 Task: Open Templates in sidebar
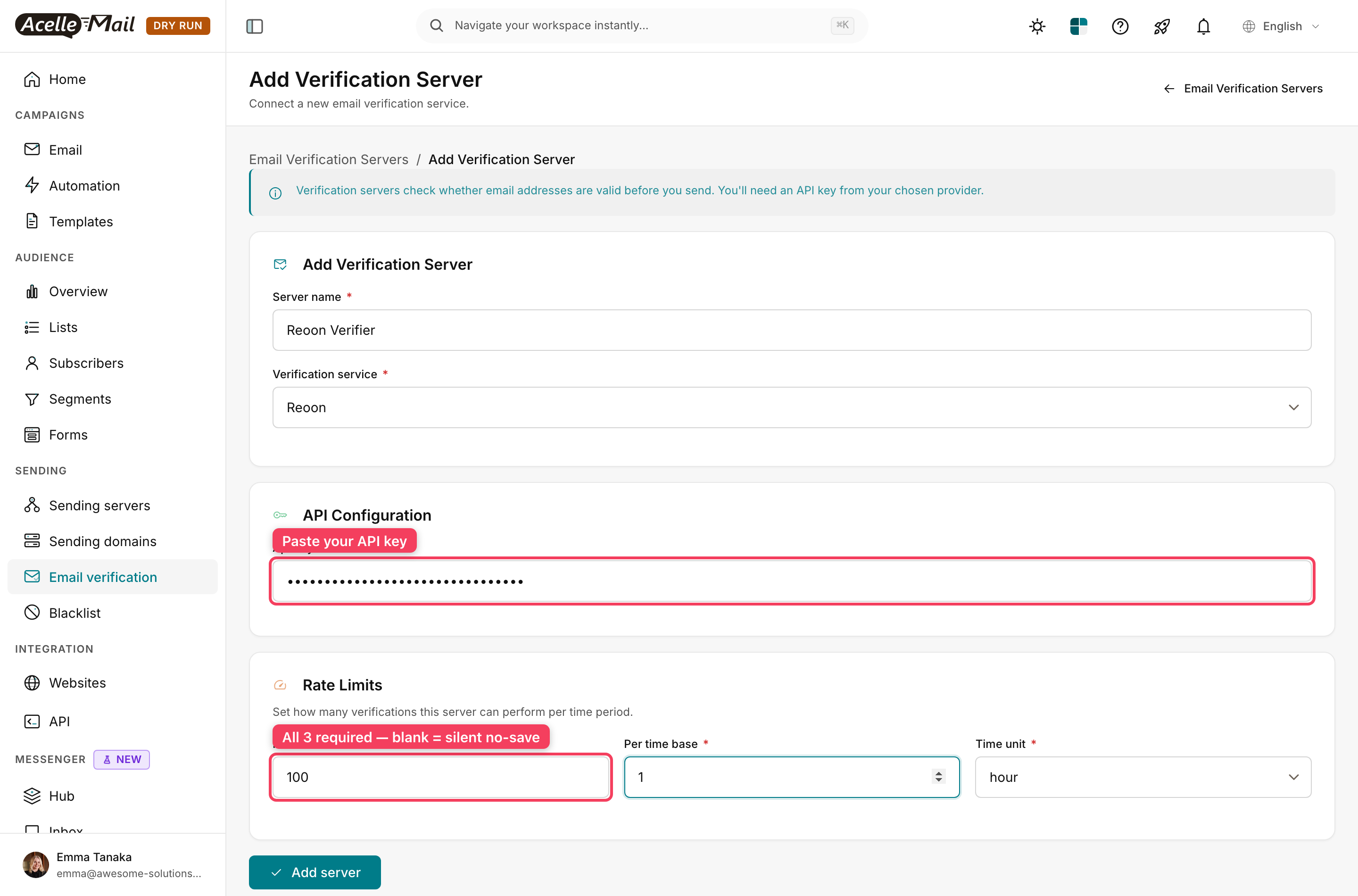coord(113,221)
